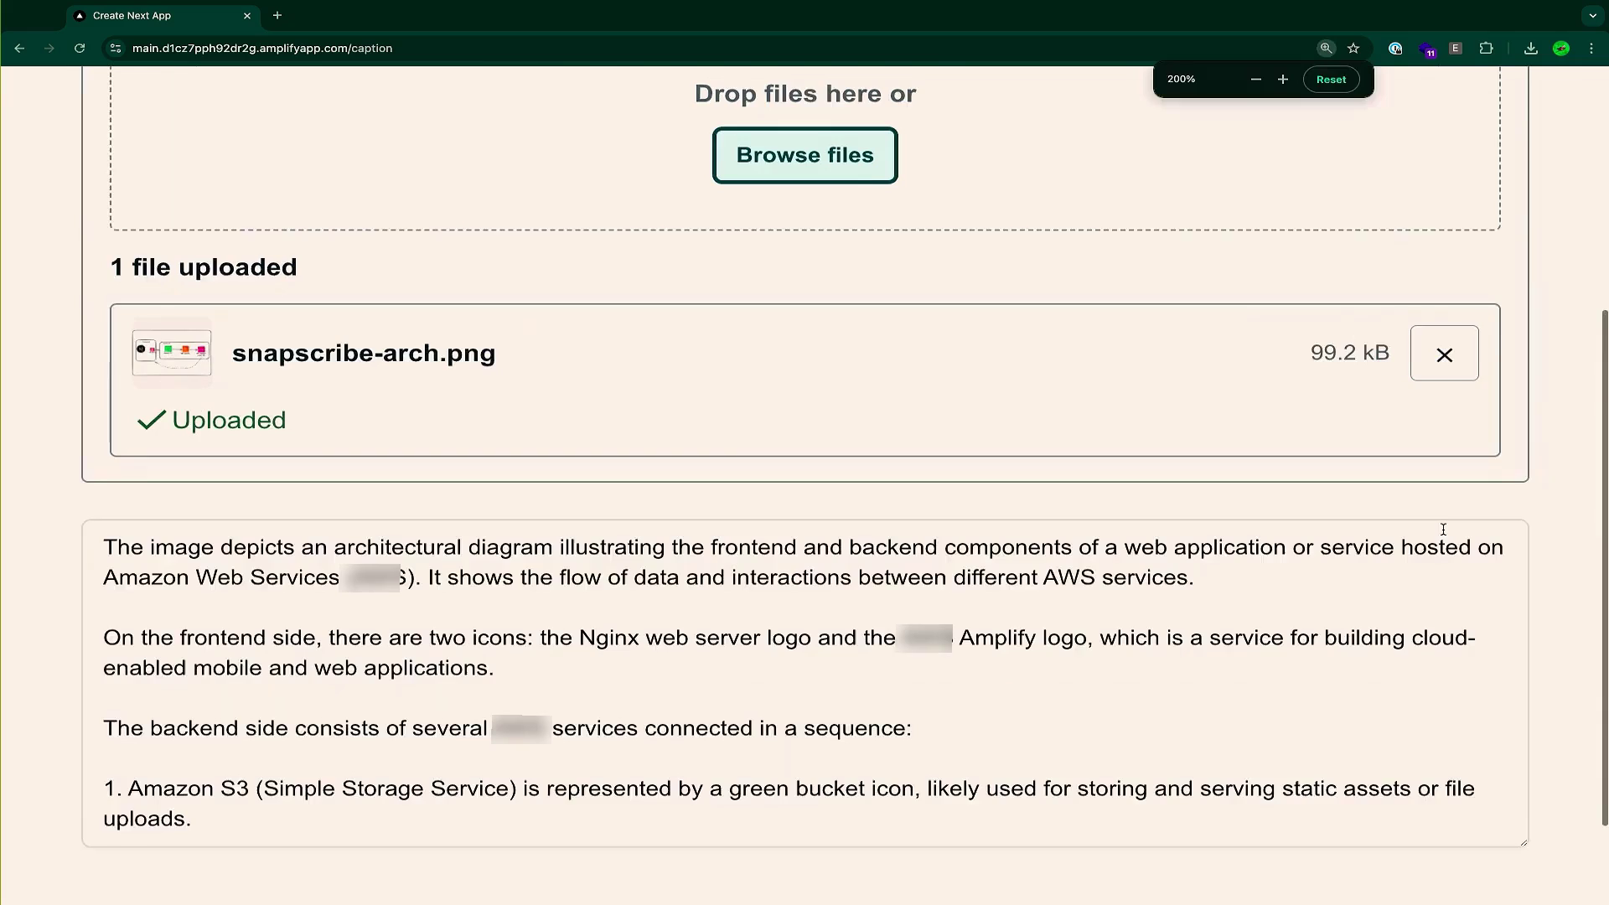Close the Create Next App tab

pos(247,16)
